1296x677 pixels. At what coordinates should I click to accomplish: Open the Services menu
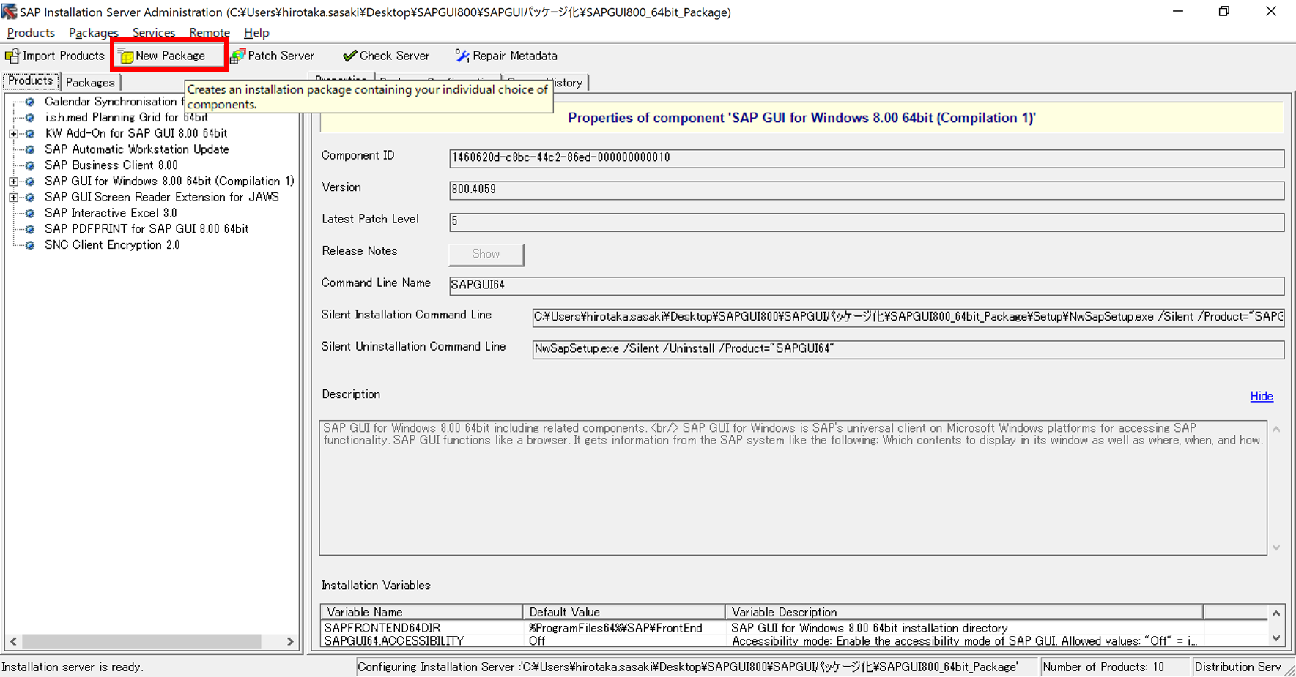[153, 33]
